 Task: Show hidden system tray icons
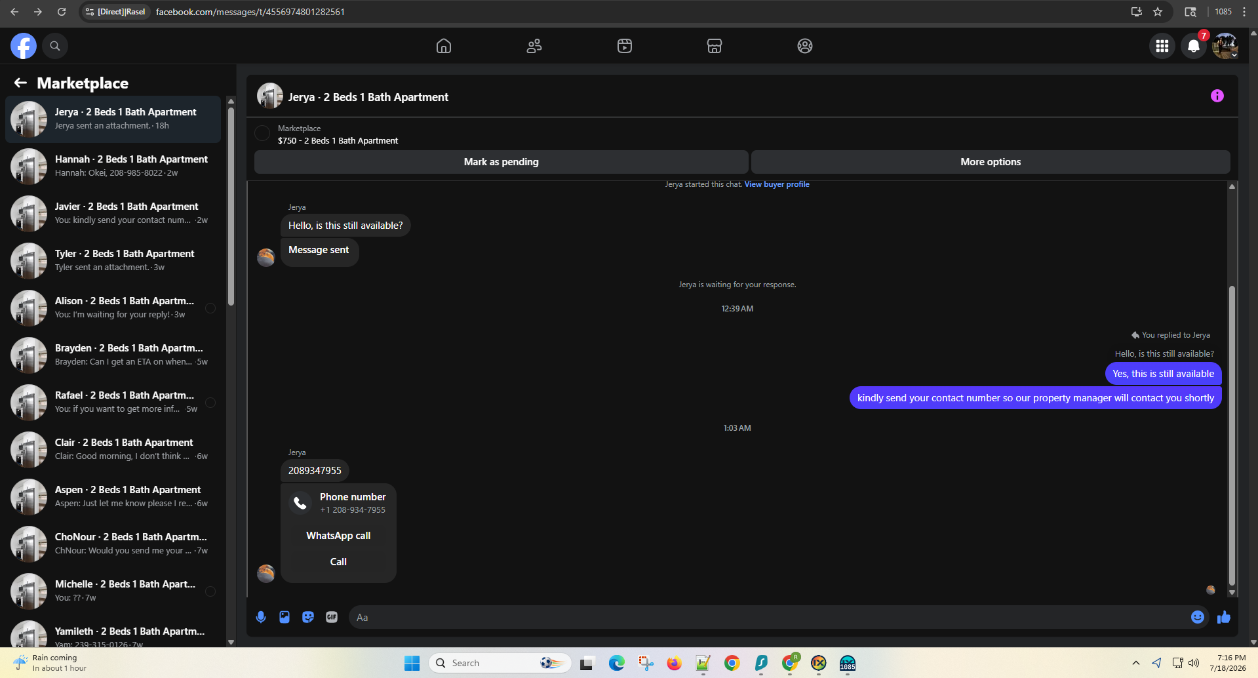tap(1136, 663)
